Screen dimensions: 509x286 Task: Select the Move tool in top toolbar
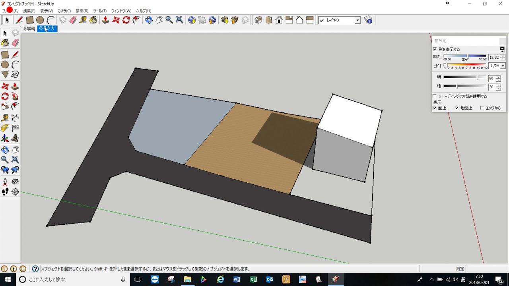tap(116, 20)
